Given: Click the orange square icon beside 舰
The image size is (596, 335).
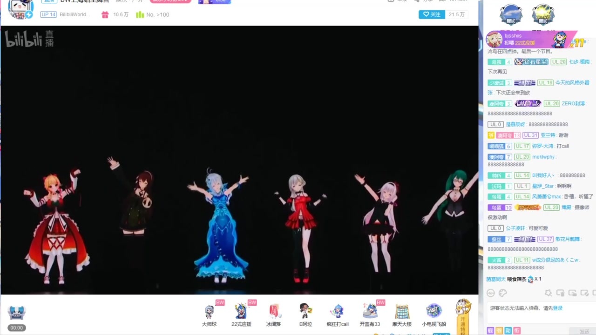Looking at the screenshot, I should (x=499, y=330).
